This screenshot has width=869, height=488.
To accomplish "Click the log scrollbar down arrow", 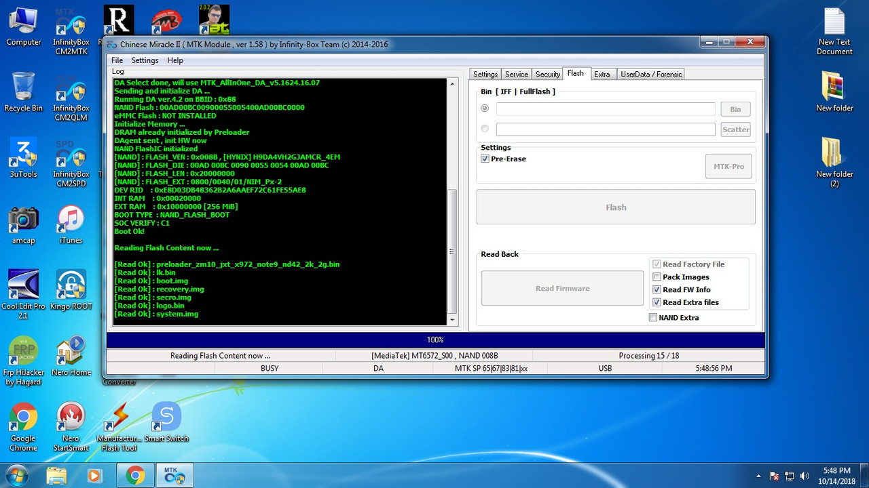I will coord(453,320).
